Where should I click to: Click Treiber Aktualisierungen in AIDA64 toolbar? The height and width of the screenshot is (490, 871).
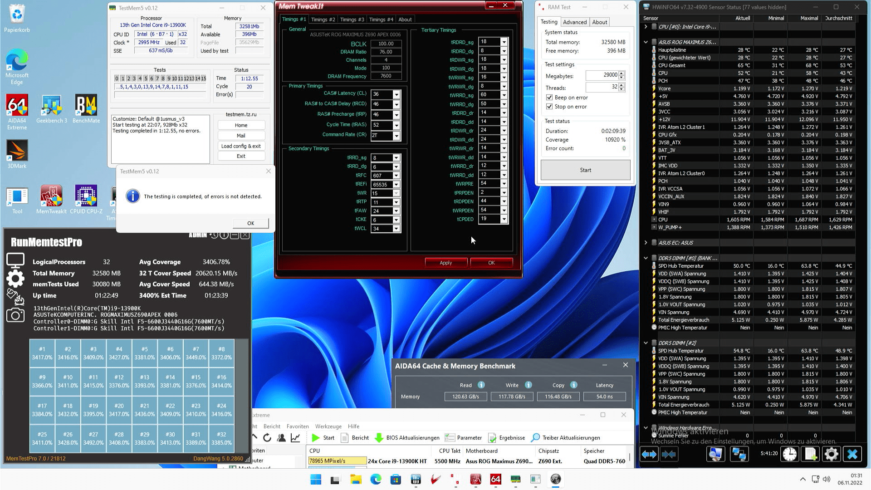click(566, 438)
